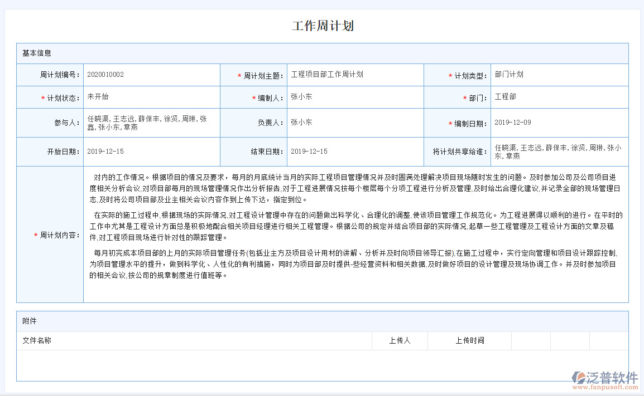The image size is (644, 396).
Task: Click the 参与人 names list field
Action: click(151, 122)
